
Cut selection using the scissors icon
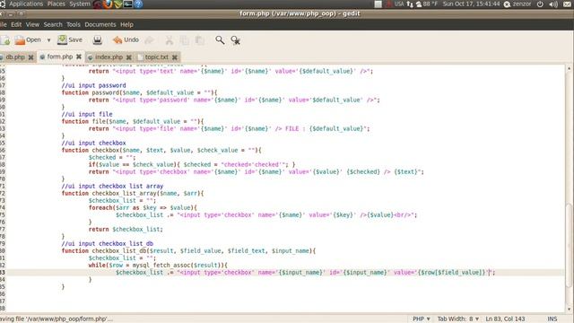pos(170,40)
